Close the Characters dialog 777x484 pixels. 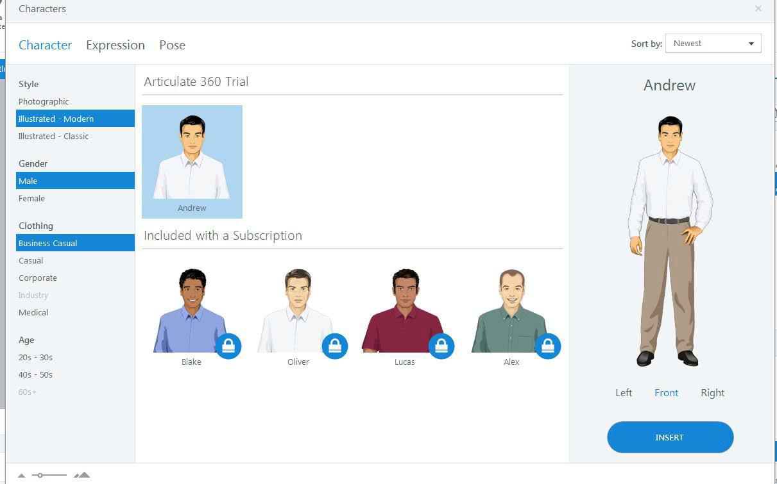758,9
